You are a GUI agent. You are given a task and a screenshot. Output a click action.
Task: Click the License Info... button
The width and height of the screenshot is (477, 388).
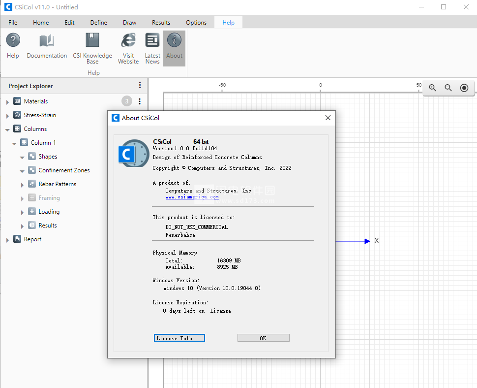coord(179,338)
